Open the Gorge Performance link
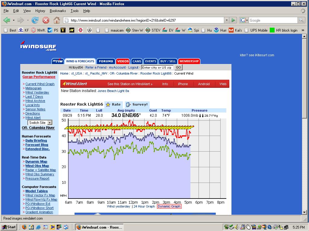 pos(39,77)
